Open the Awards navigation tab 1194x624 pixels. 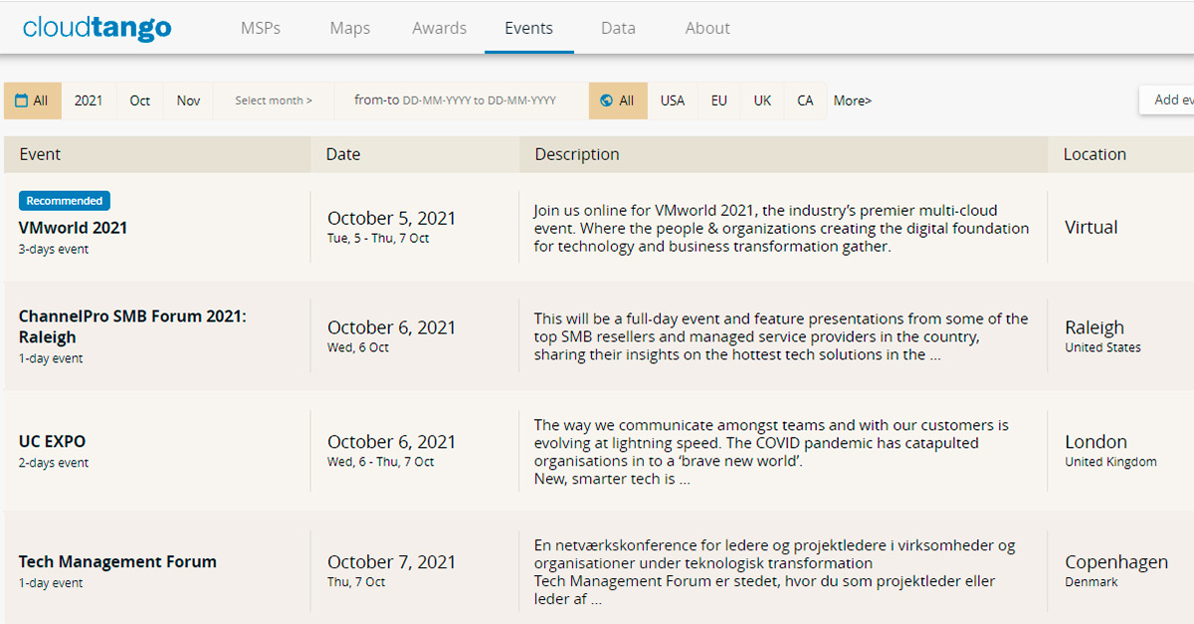440,28
